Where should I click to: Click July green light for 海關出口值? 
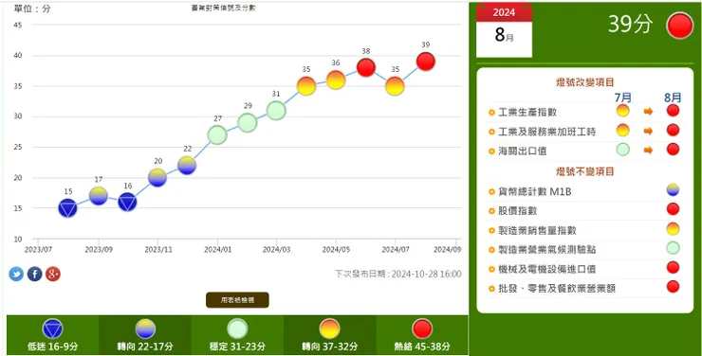pos(622,150)
